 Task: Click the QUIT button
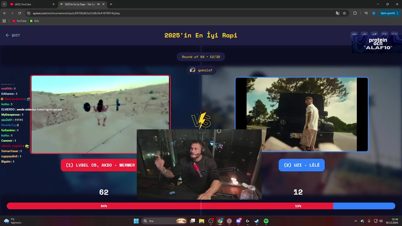click(x=13, y=35)
